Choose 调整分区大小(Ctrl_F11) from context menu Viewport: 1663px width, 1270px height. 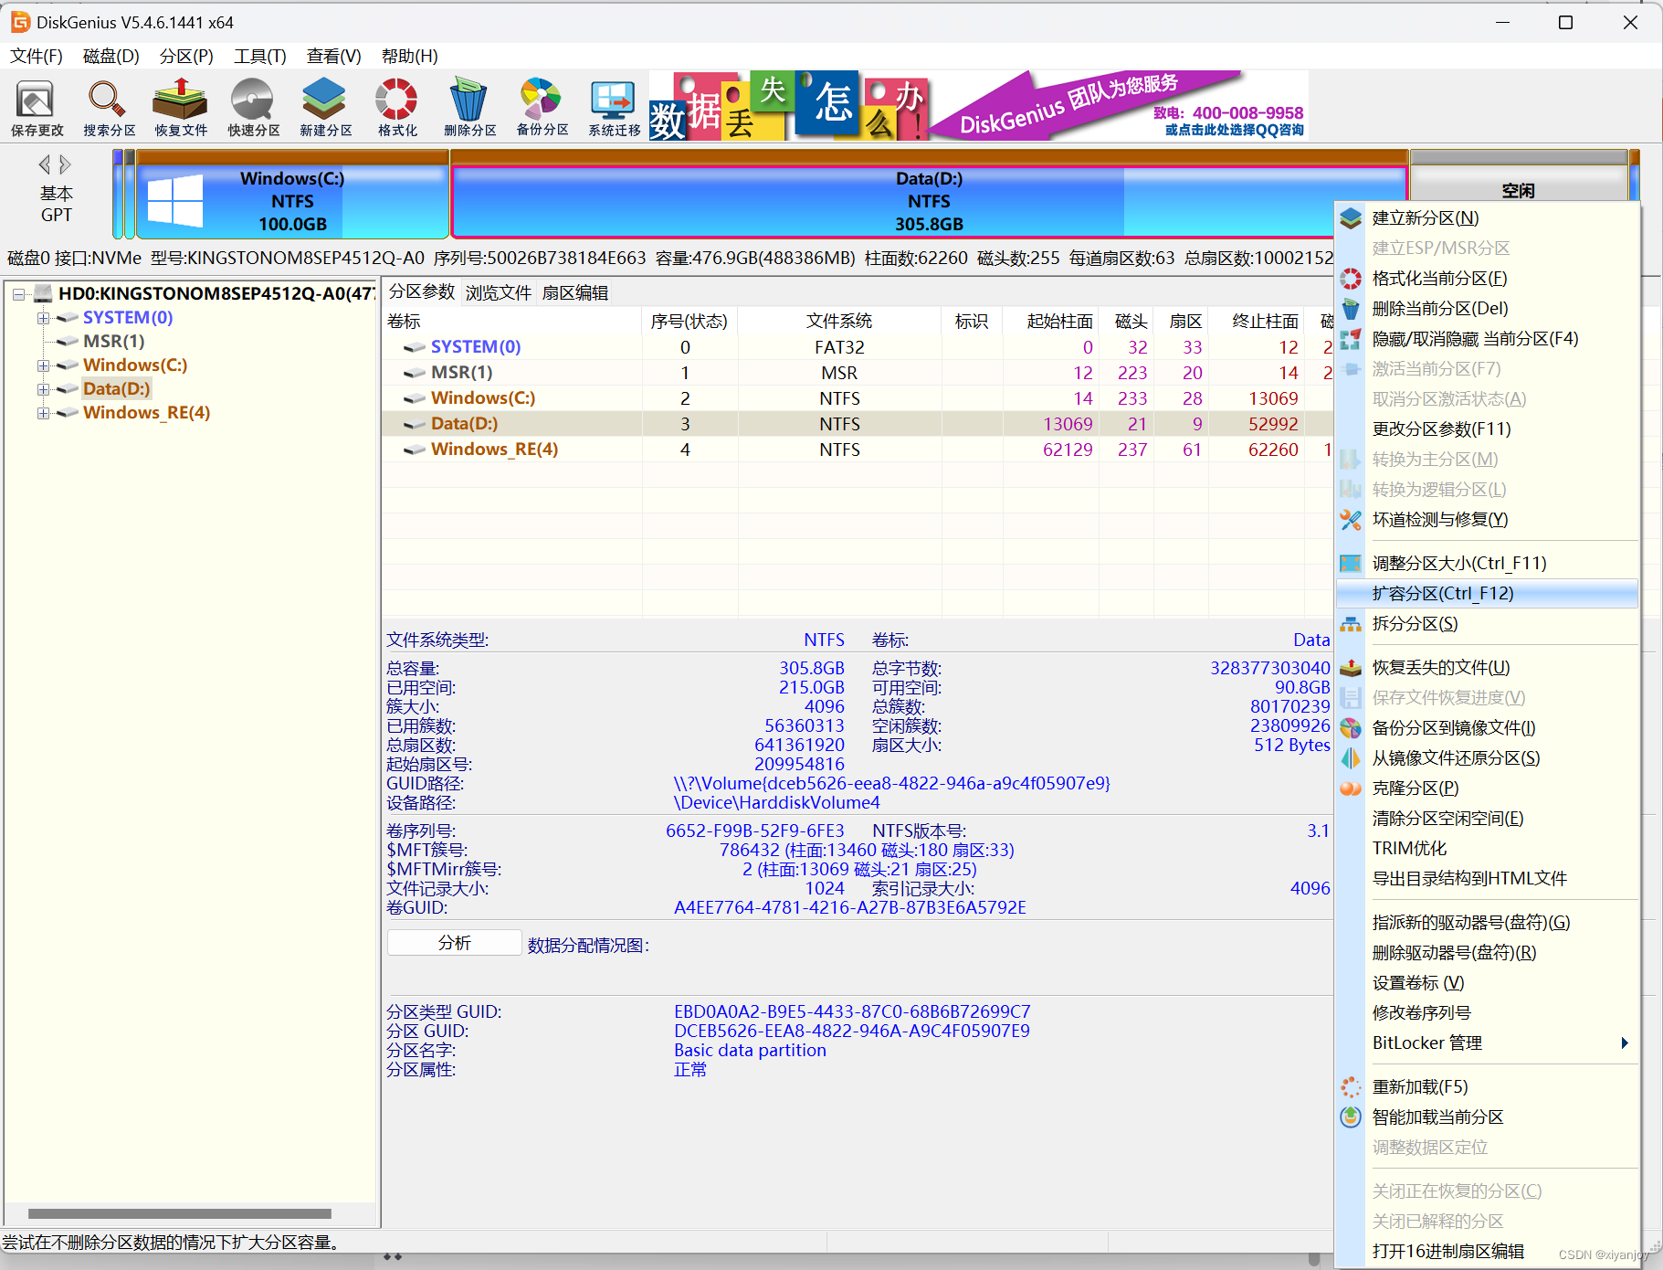1487,563
